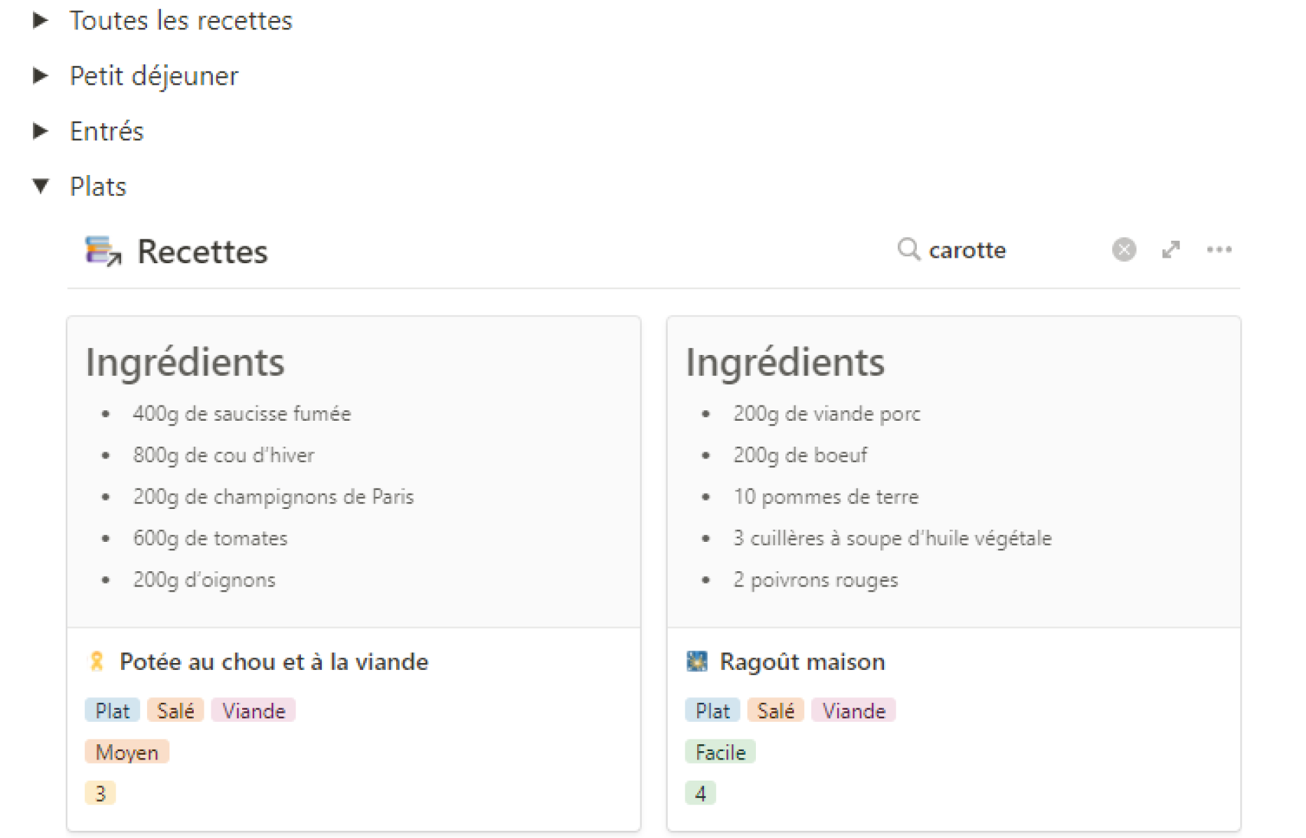This screenshot has height=838, width=1306.
Task: Collapse the Plats section
Action: [x=40, y=186]
